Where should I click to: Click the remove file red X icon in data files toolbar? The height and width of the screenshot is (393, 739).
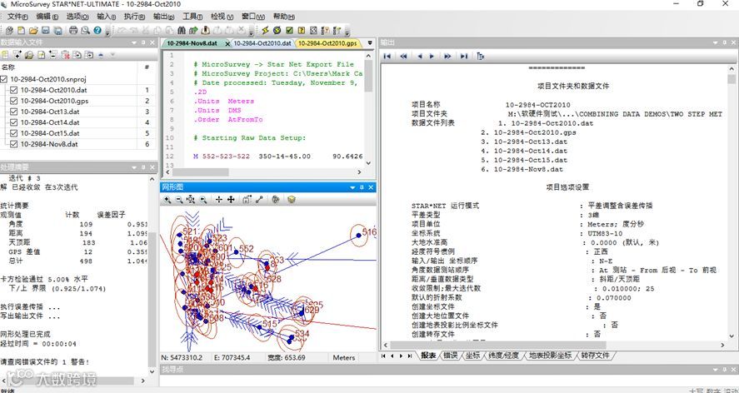[x=66, y=55]
